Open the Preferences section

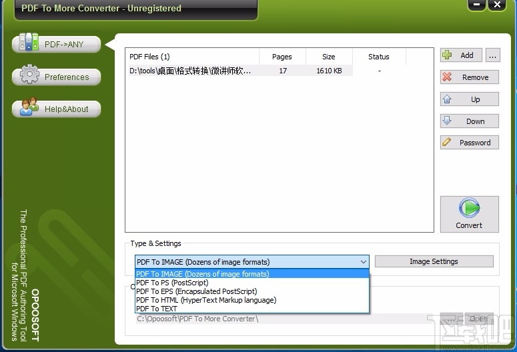tap(57, 77)
